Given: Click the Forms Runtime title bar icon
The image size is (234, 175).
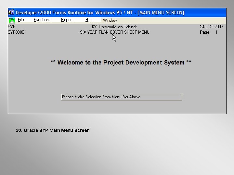Looking at the screenshot, I should pos(11,12).
